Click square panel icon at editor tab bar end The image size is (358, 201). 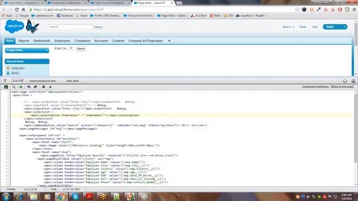(354, 81)
